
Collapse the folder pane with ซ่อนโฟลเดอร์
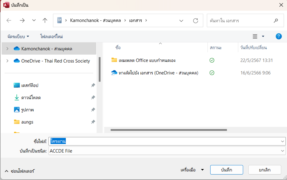19,171
